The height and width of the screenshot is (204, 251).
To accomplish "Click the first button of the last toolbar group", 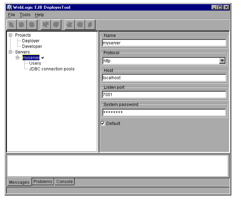I will pyautogui.click(x=70, y=25).
